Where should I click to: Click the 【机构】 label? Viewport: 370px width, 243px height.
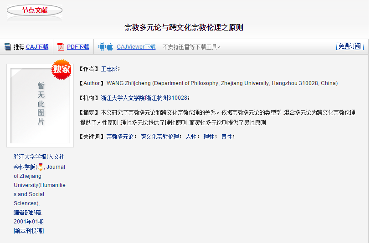[89, 98]
